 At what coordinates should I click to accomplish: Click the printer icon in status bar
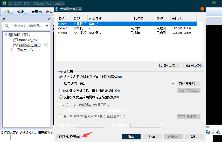click(x=213, y=132)
